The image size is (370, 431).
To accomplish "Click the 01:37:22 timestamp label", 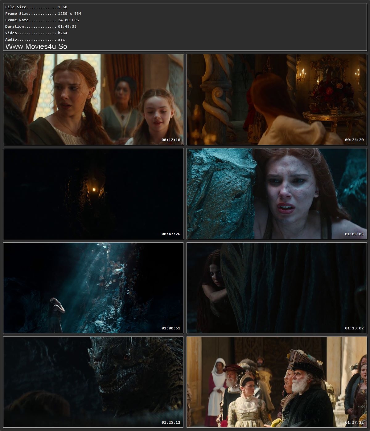I will coord(355,423).
